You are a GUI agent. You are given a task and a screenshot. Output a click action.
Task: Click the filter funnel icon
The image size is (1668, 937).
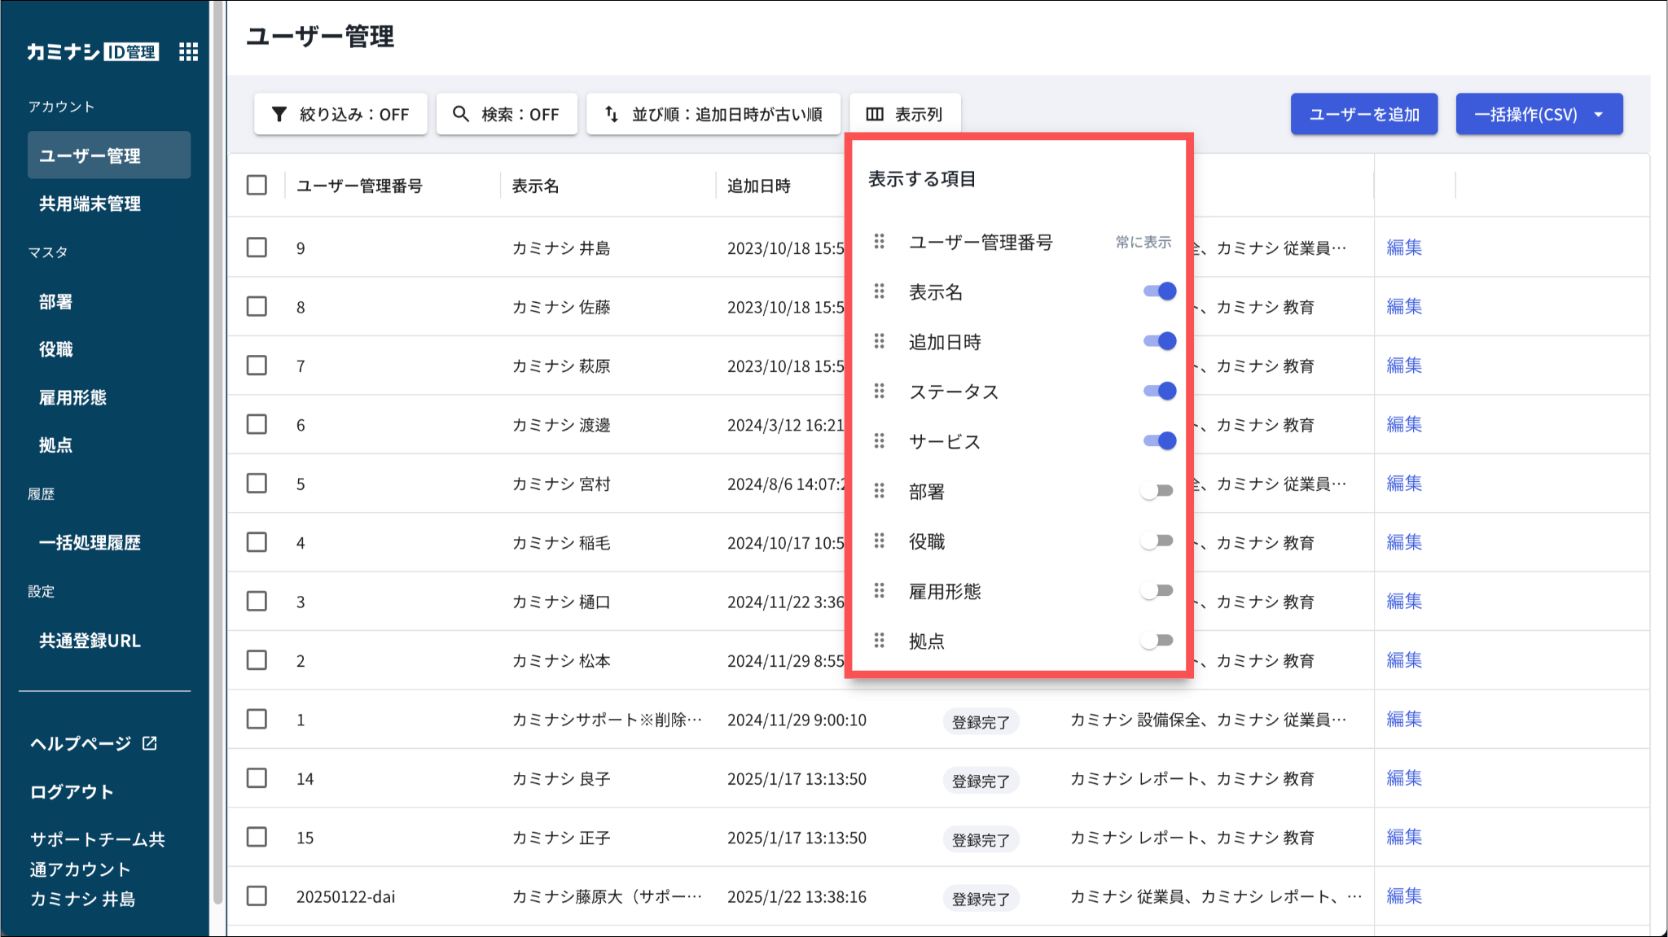click(x=279, y=114)
